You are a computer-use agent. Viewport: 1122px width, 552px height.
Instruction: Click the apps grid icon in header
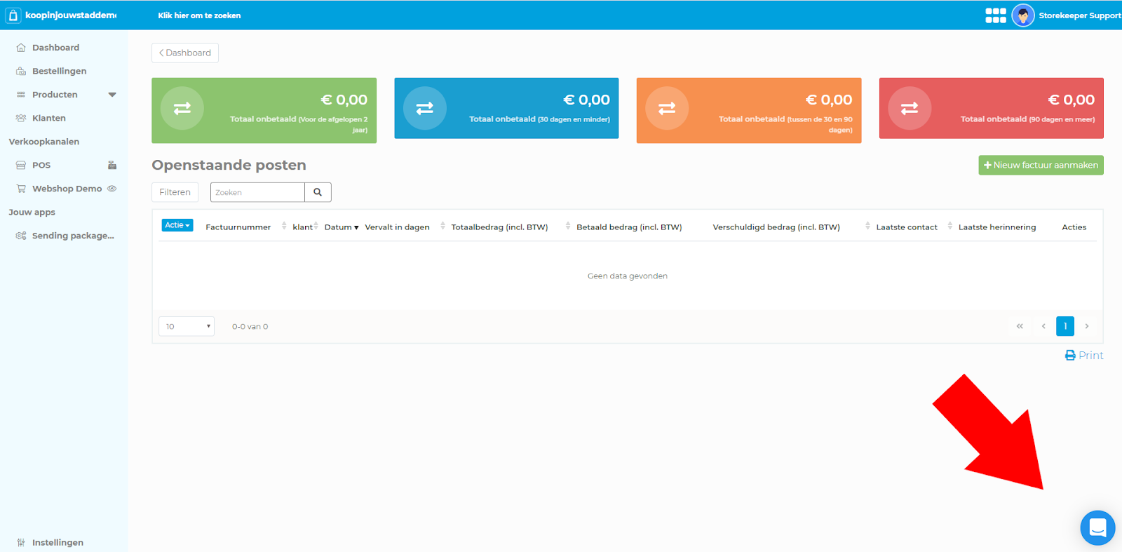coord(995,15)
